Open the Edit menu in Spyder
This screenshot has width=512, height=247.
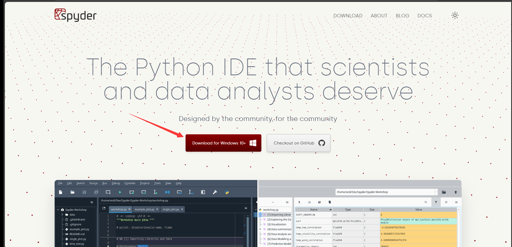[x=69, y=183]
